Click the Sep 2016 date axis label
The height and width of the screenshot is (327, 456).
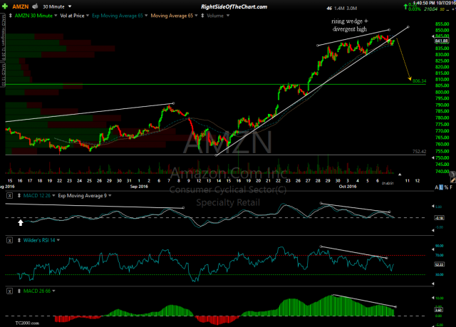(x=139, y=187)
